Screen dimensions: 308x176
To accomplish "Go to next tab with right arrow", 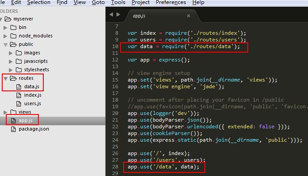I will coord(118,15).
